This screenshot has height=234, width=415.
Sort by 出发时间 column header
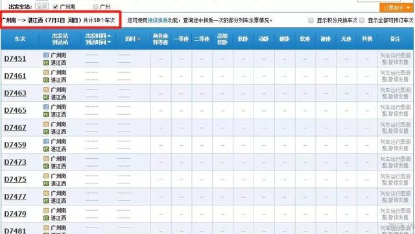coord(98,36)
